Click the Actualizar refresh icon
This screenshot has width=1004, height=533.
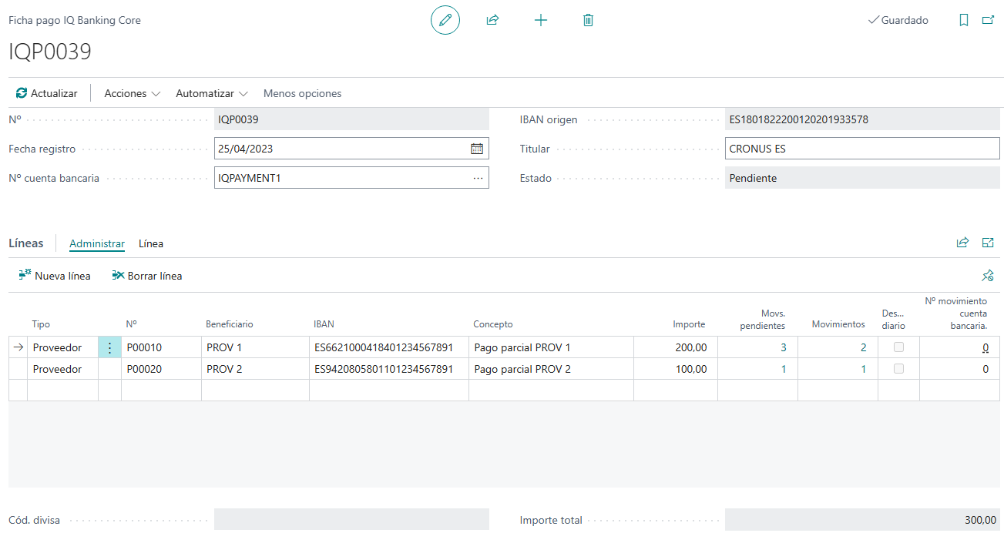tap(19, 92)
